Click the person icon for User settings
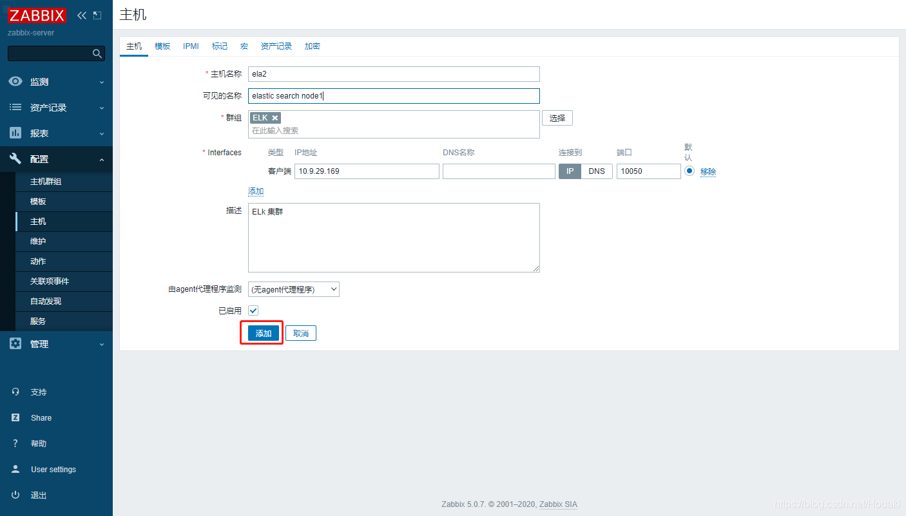The image size is (906, 516). 15,470
